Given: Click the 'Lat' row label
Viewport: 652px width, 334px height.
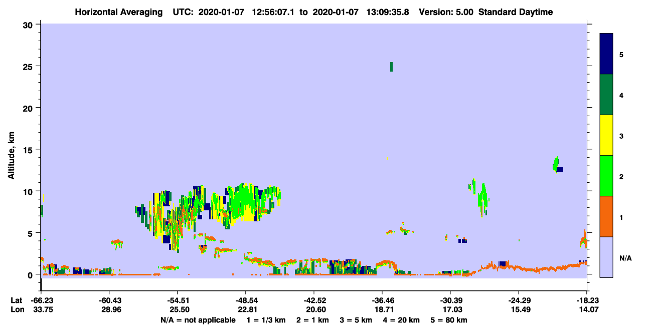Looking at the screenshot, I should point(16,300).
